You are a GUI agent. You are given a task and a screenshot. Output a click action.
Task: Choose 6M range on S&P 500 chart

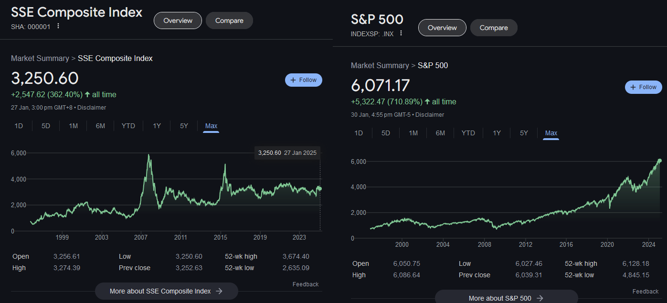440,133
